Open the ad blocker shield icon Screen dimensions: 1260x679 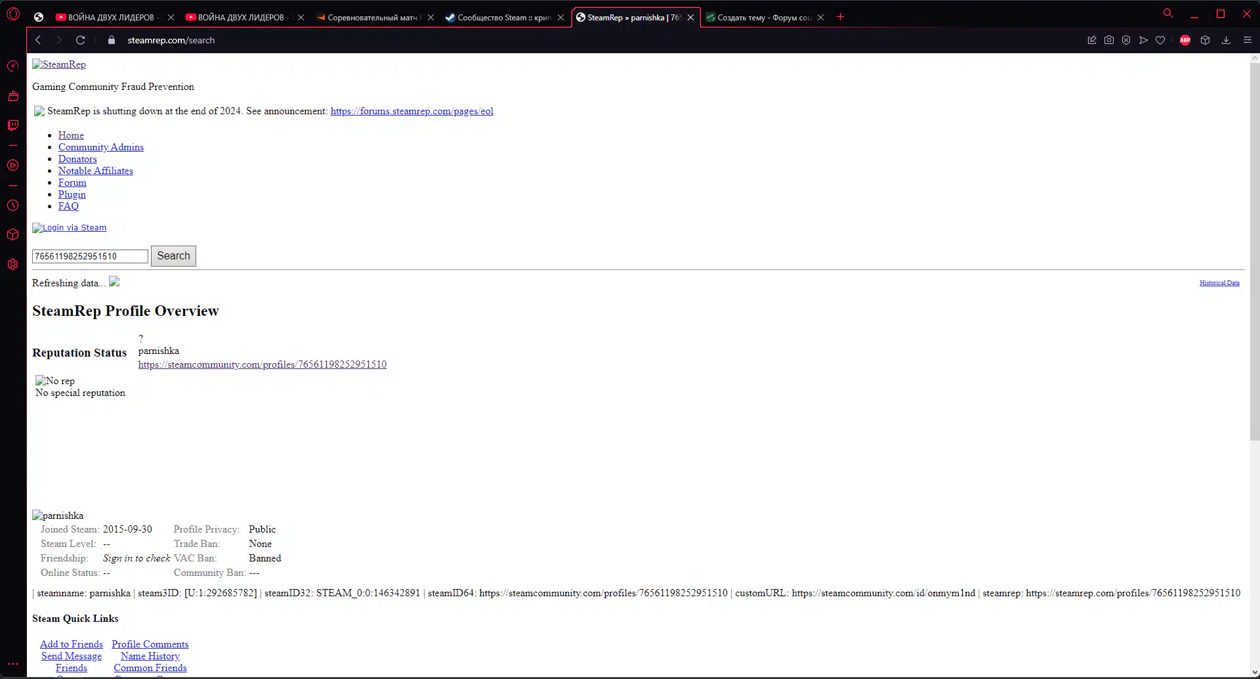click(1126, 40)
